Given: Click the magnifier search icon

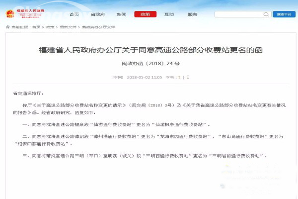Looking at the screenshot, I should point(266,14).
